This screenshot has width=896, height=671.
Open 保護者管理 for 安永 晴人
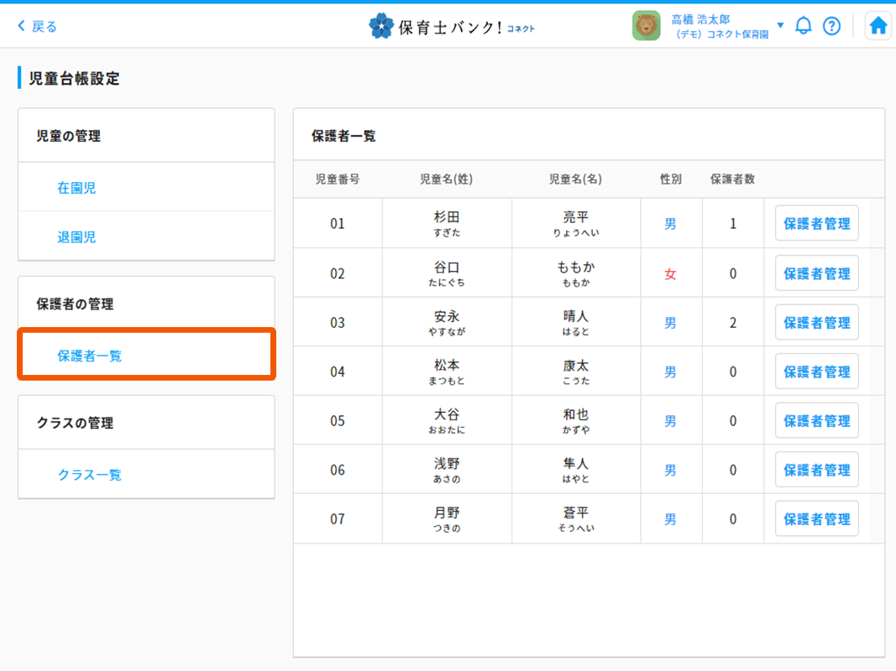click(x=816, y=323)
